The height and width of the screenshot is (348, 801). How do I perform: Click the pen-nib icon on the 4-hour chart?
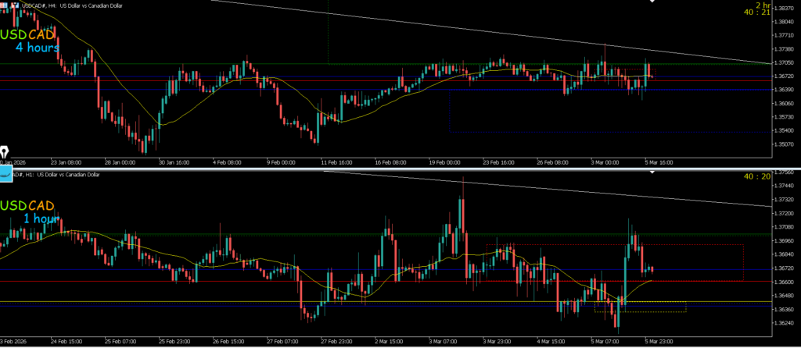click(5, 151)
